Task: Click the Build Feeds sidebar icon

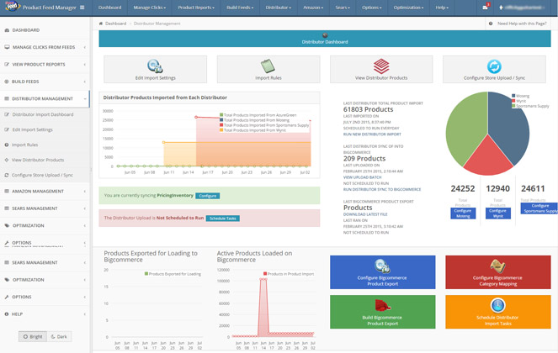Action: point(7,82)
